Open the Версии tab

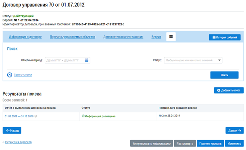(156, 37)
